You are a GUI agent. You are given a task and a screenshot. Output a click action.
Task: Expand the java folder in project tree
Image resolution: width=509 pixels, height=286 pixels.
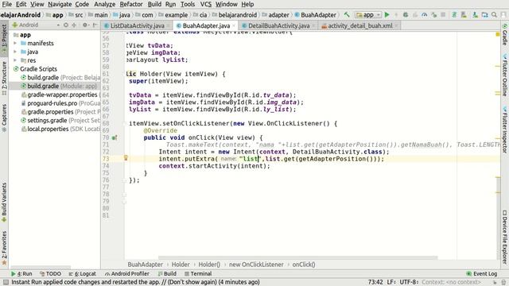click(x=15, y=52)
